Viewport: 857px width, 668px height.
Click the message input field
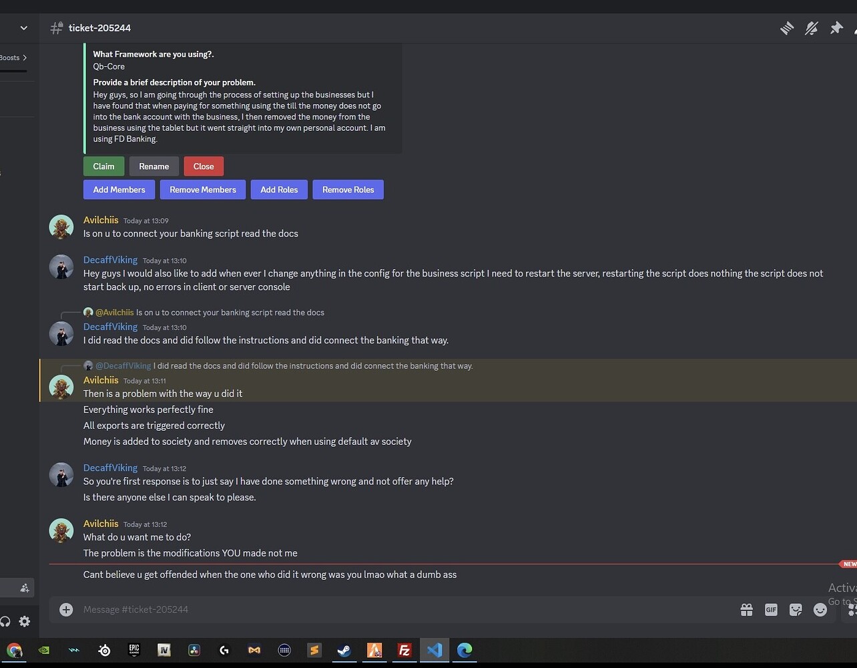click(x=267, y=609)
